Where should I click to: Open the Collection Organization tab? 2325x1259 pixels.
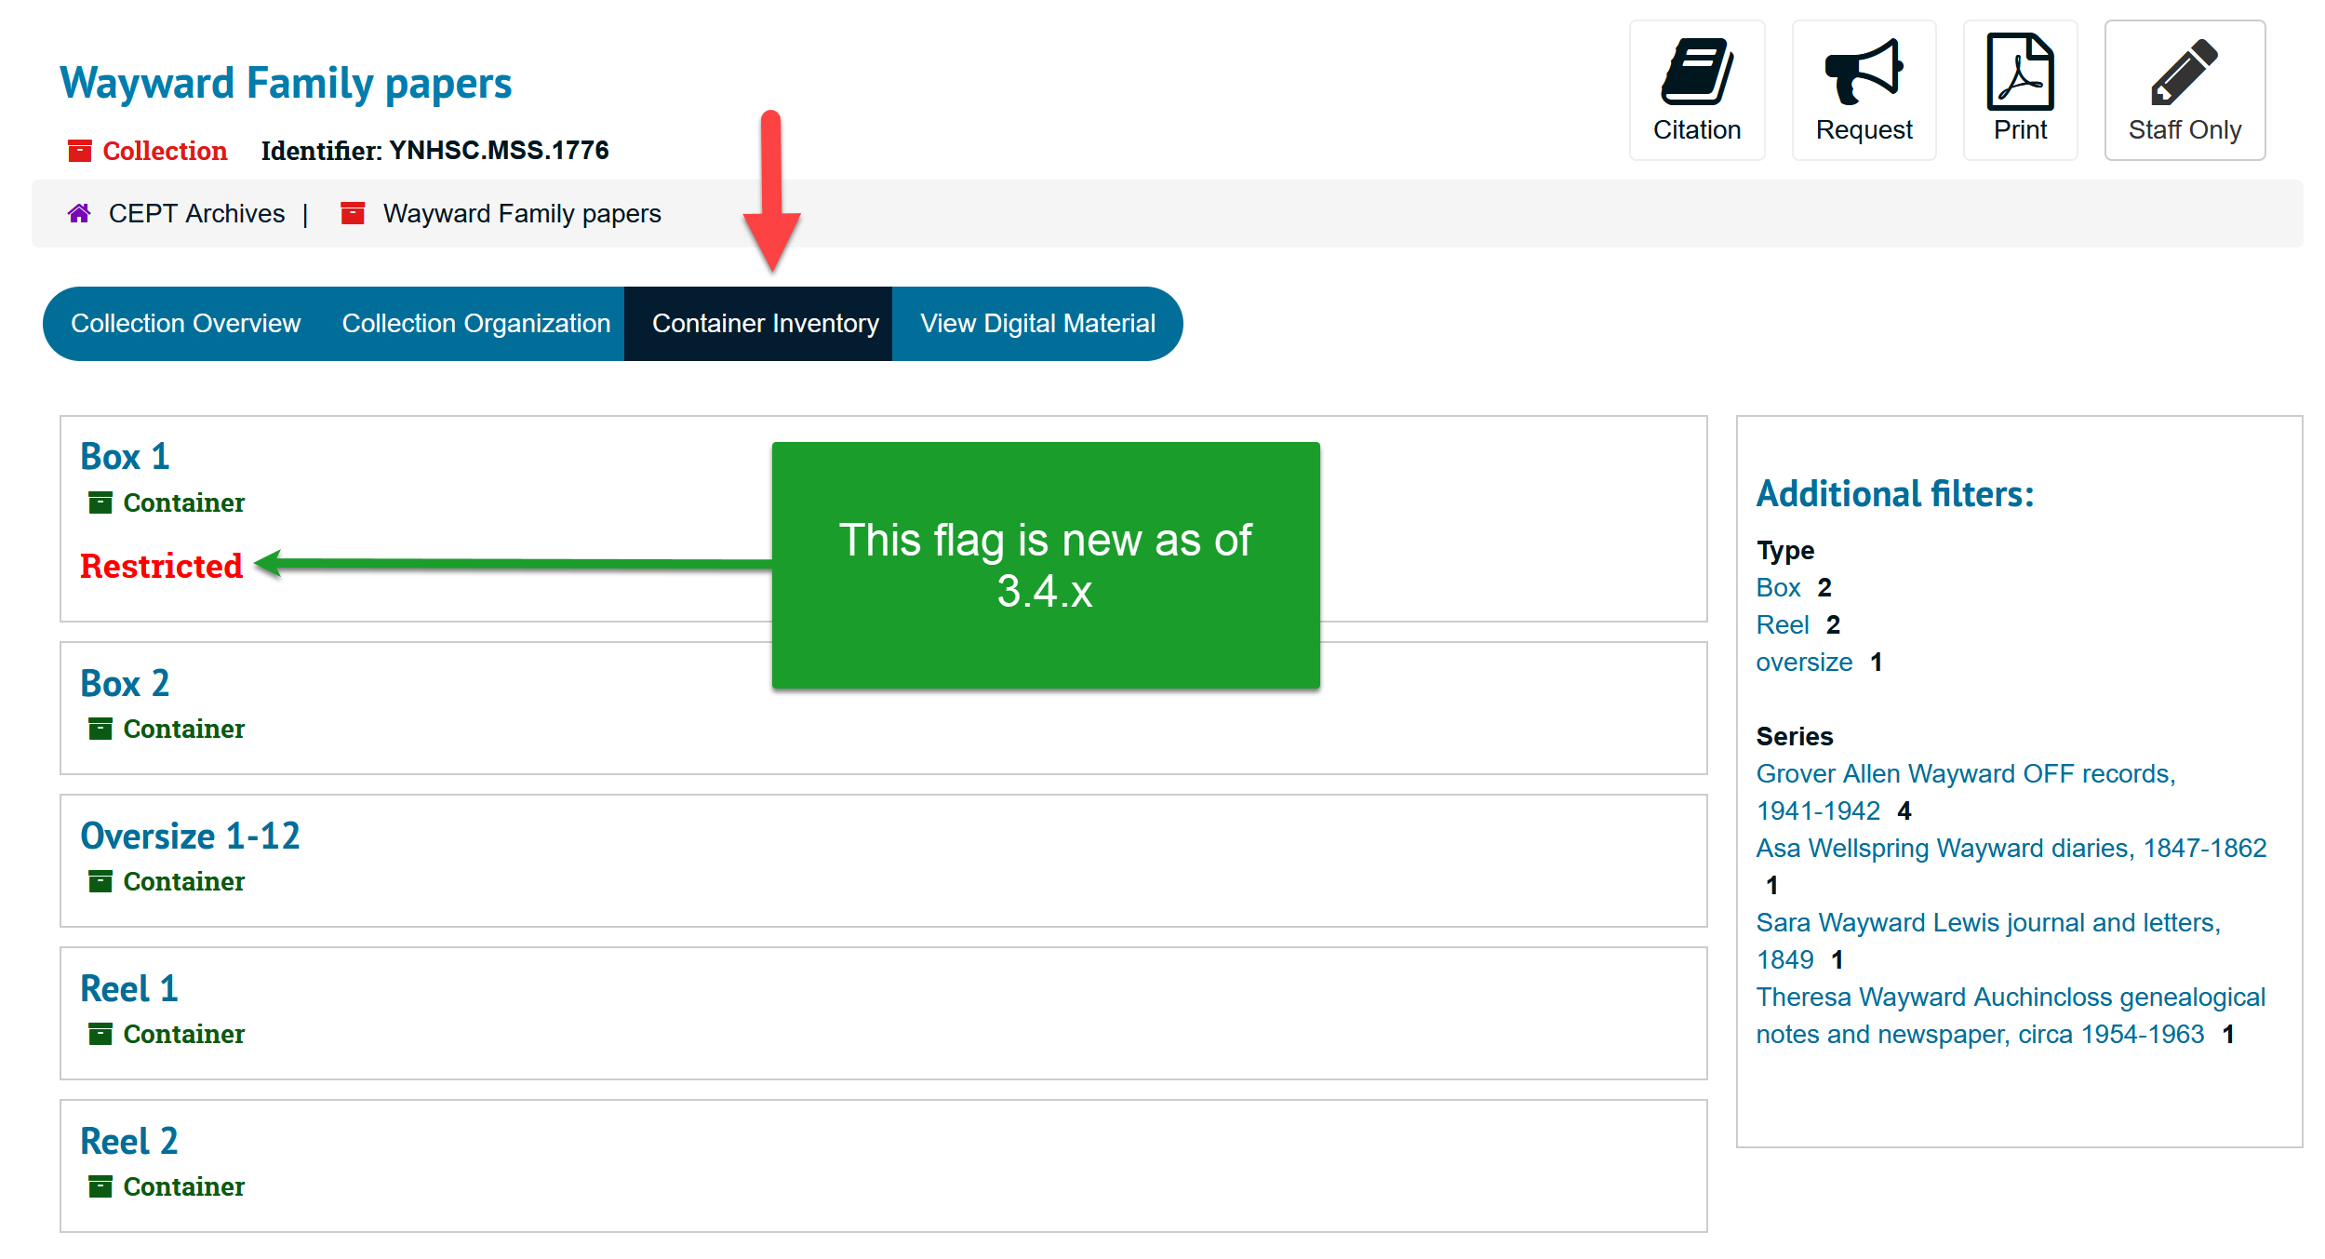point(475,324)
